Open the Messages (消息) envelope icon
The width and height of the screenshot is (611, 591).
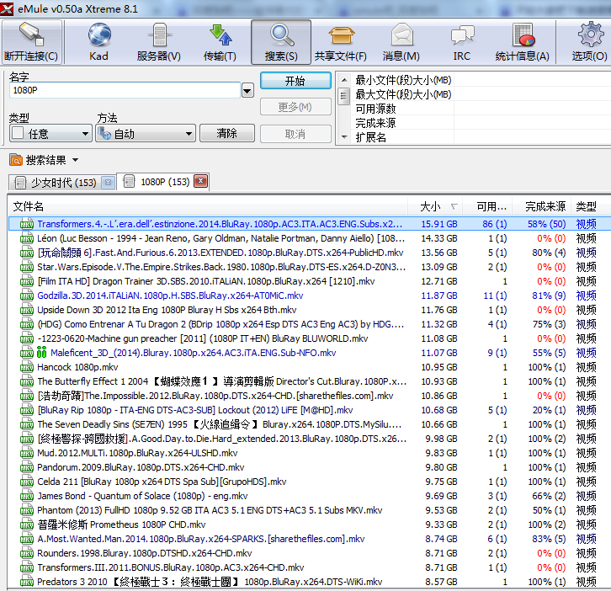pos(401,35)
